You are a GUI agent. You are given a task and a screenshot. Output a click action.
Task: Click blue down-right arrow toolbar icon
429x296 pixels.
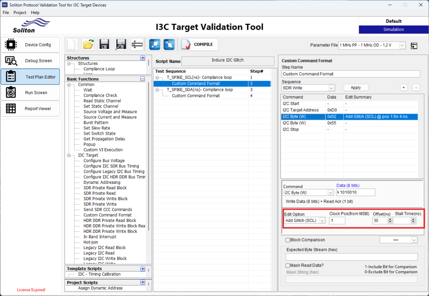[169, 44]
